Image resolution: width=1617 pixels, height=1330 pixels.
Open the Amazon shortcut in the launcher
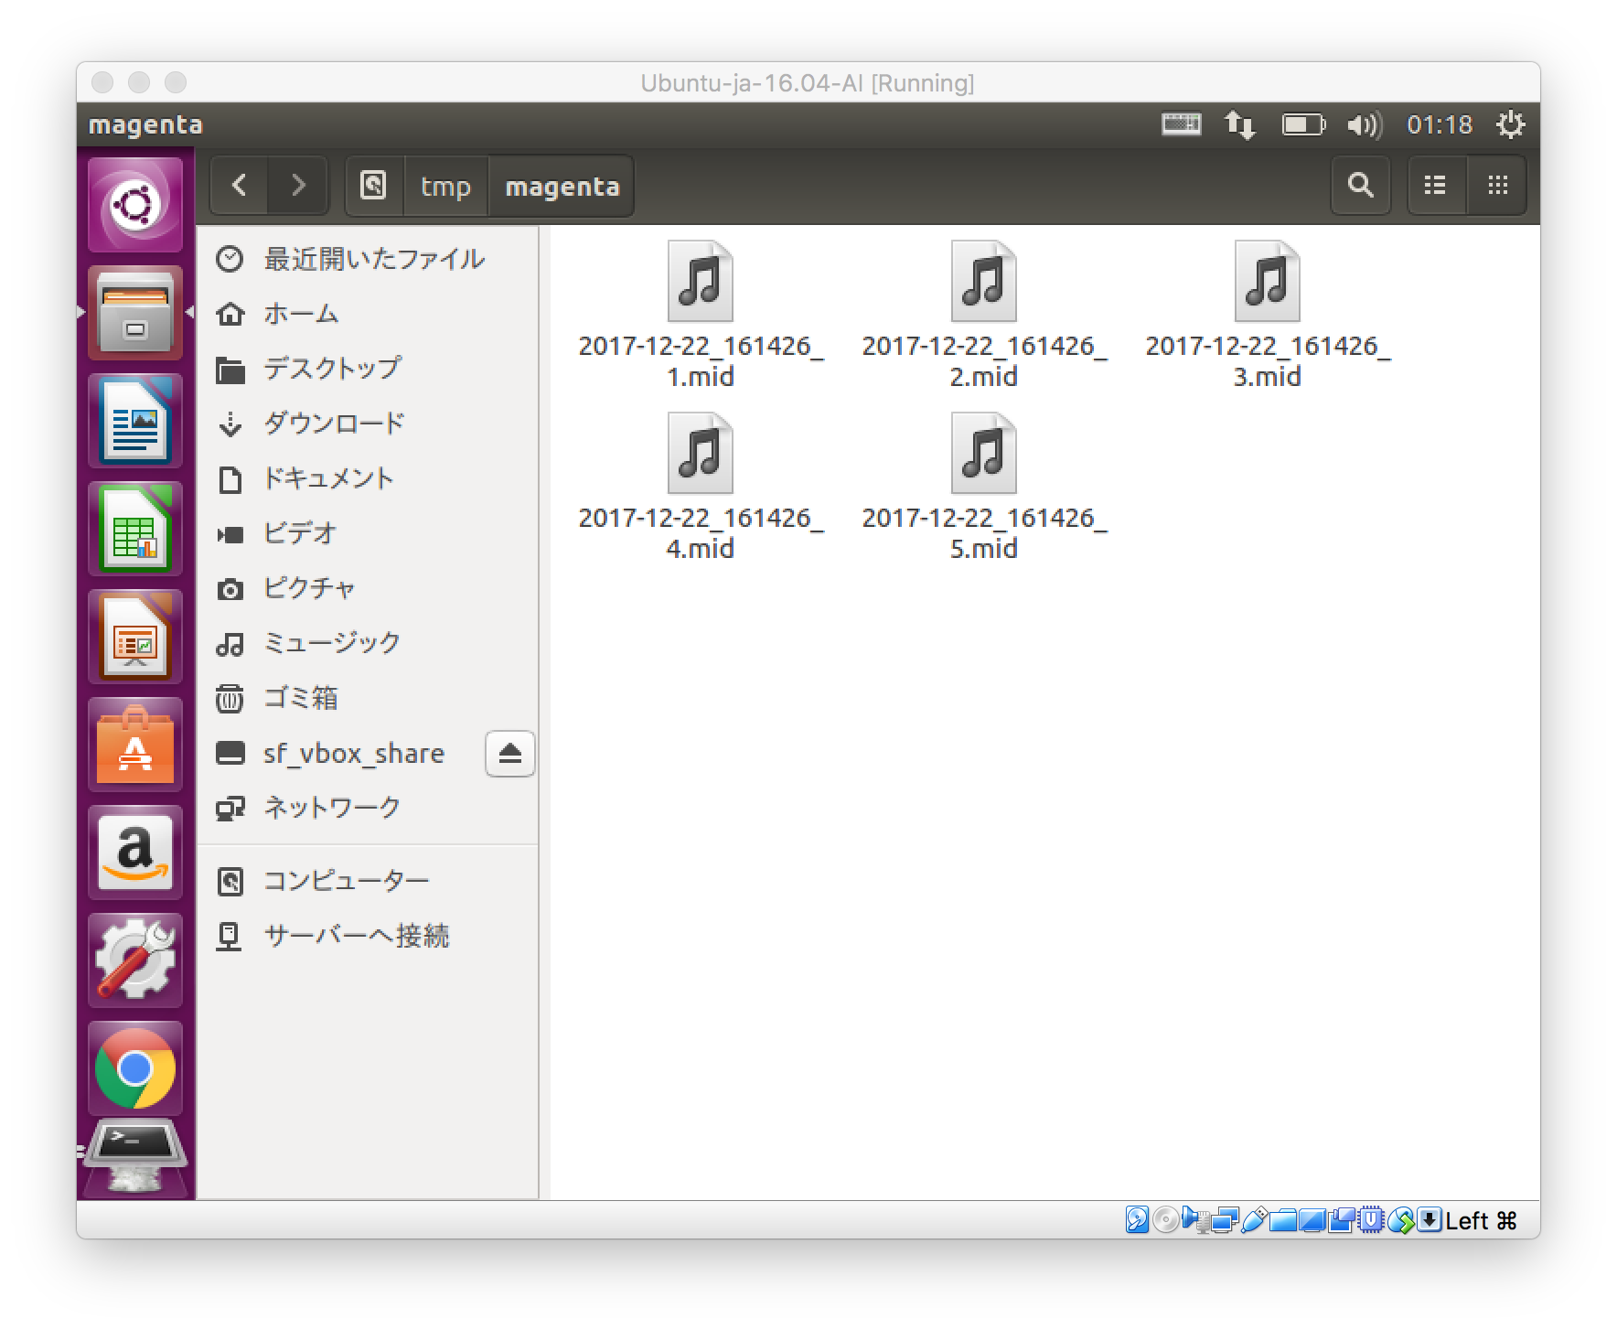click(x=135, y=853)
